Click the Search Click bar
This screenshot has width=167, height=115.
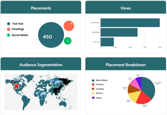pyautogui.click(x=107, y=42)
